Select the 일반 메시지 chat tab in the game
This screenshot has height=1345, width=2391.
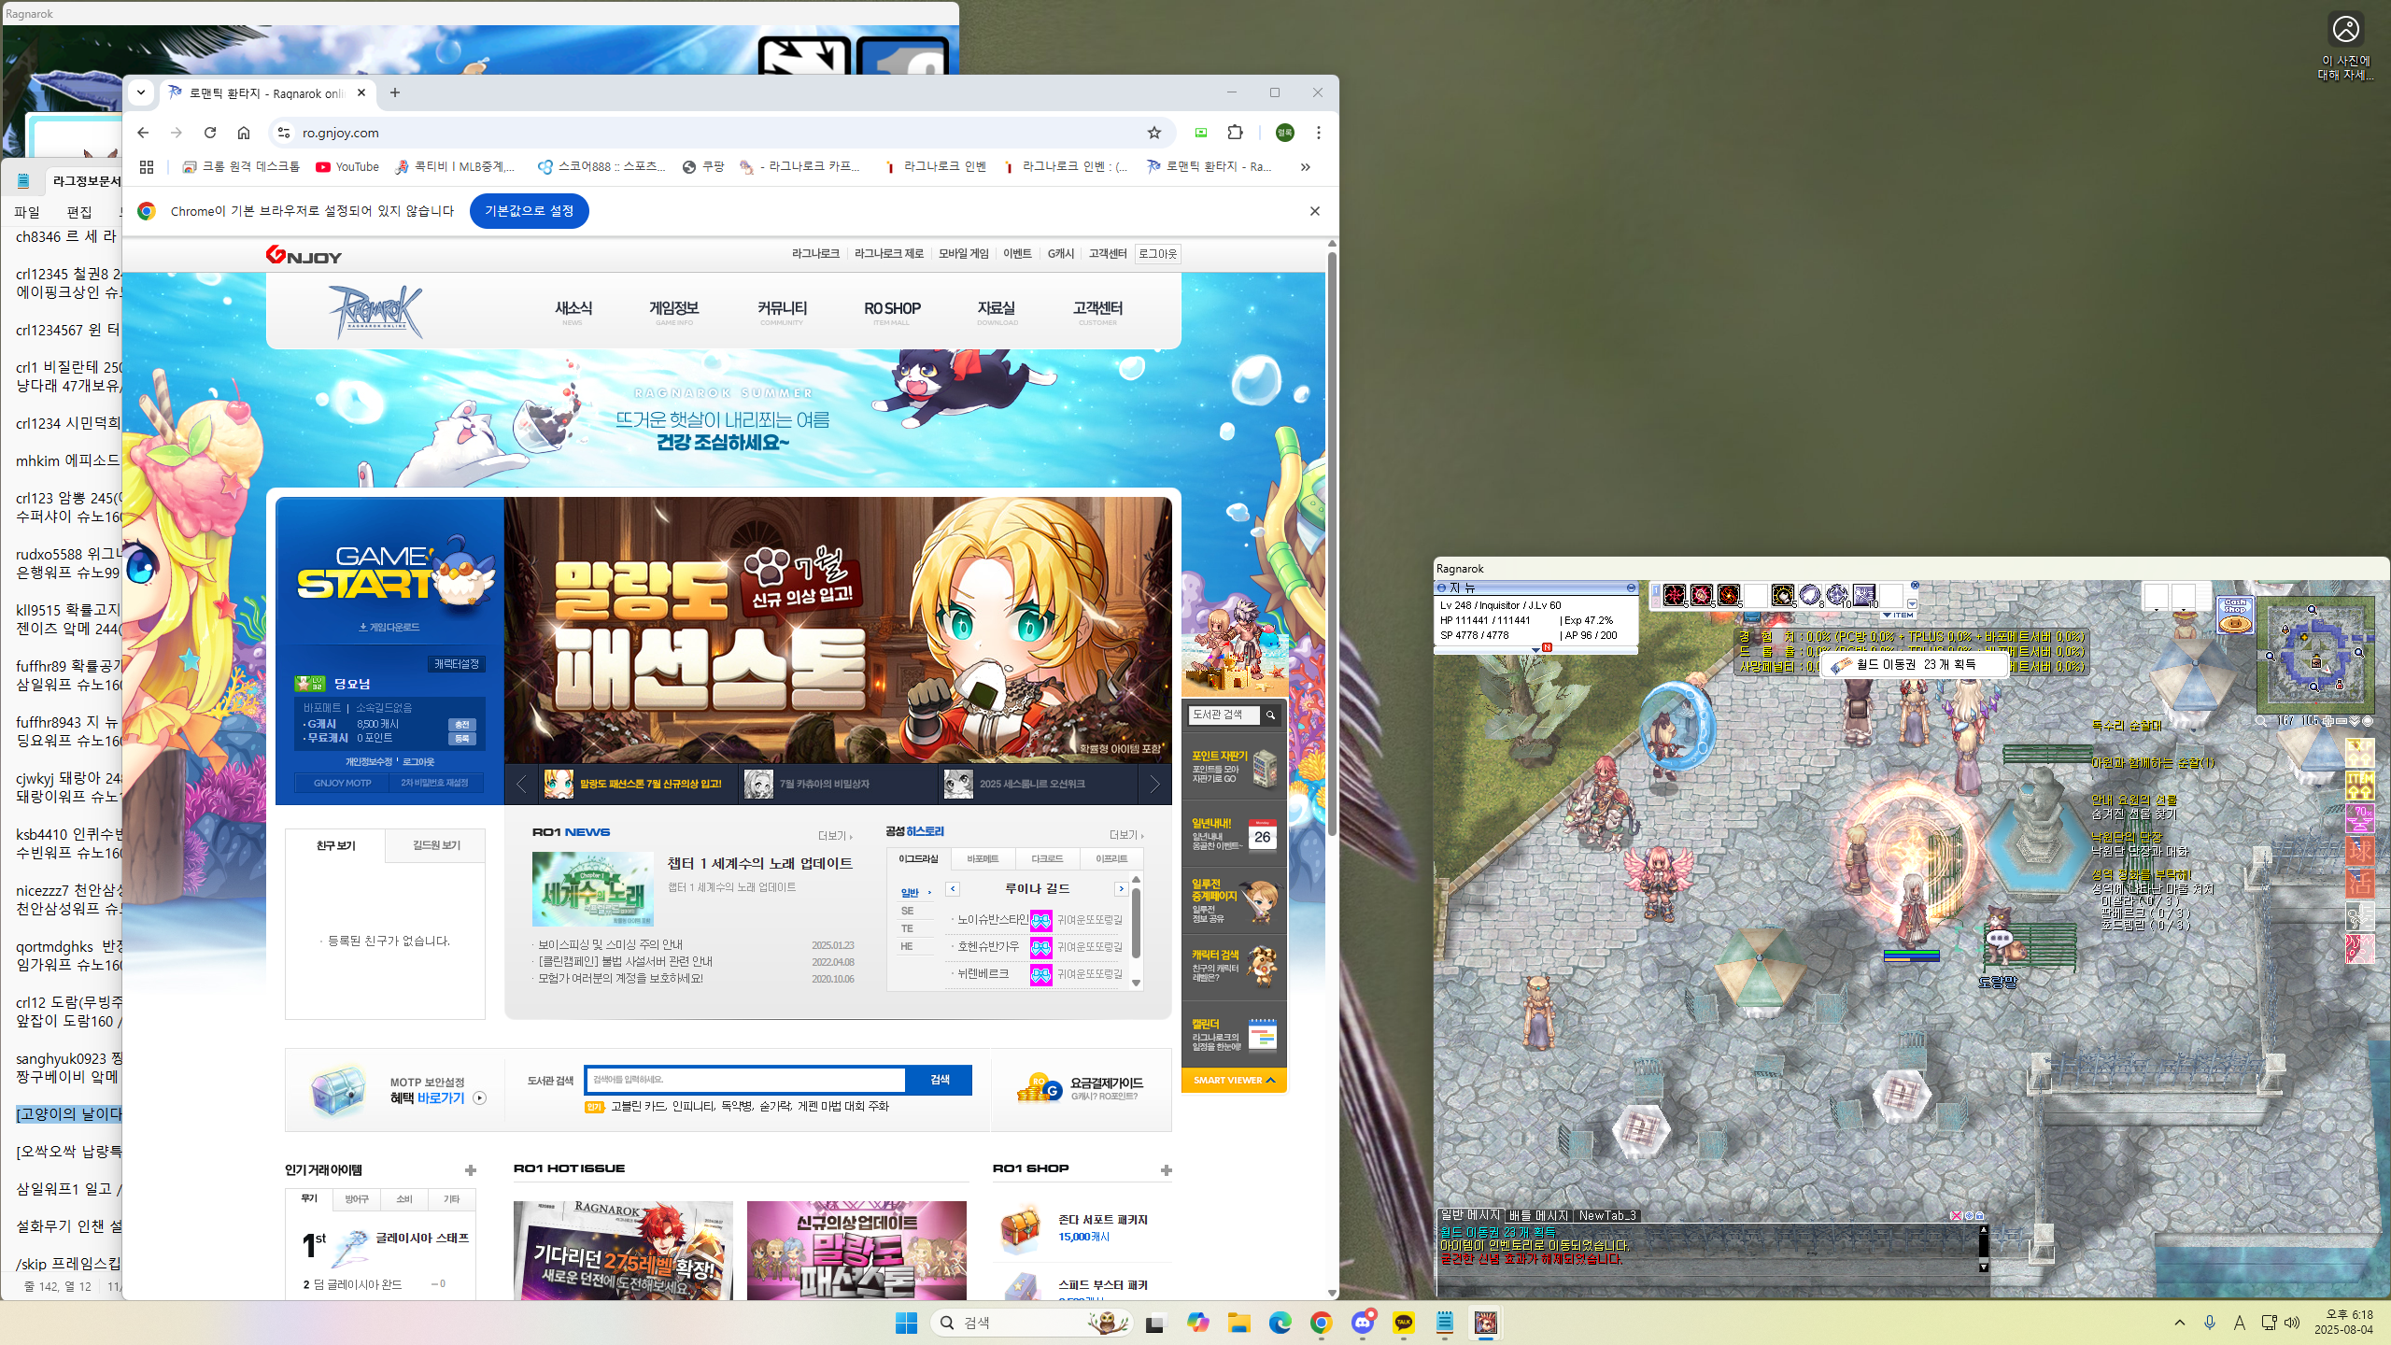pos(1470,1214)
